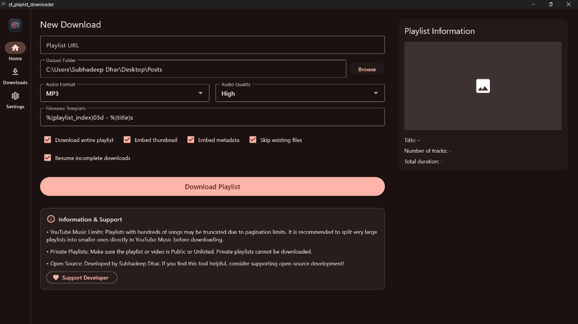This screenshot has width=578, height=324.
Task: Open the Audio Quality High dropdown
Action: click(x=300, y=93)
